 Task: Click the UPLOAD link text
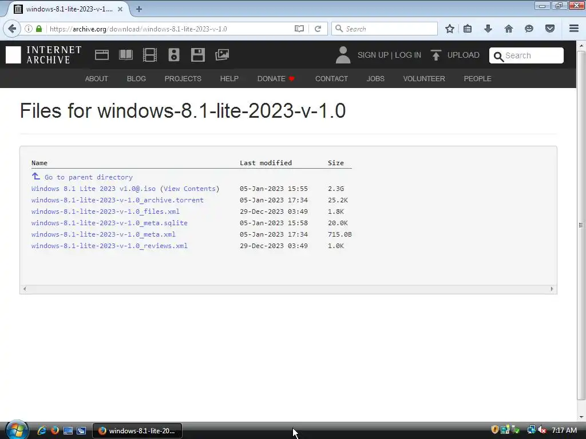(463, 55)
